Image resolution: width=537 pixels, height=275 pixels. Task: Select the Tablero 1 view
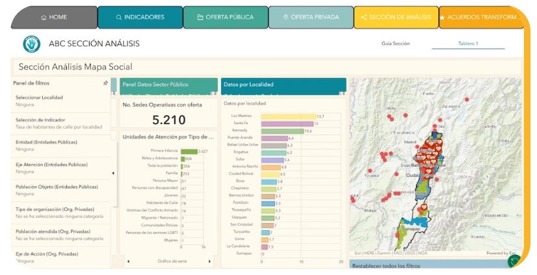(x=467, y=44)
